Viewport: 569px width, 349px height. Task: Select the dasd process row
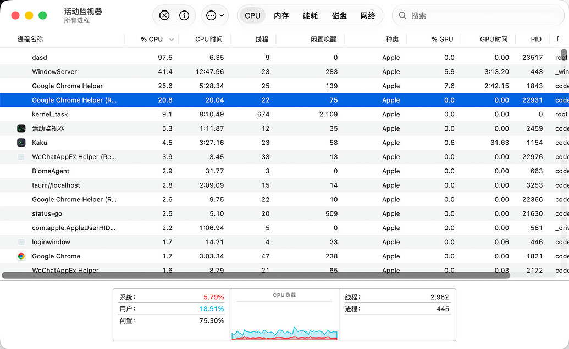(285, 57)
